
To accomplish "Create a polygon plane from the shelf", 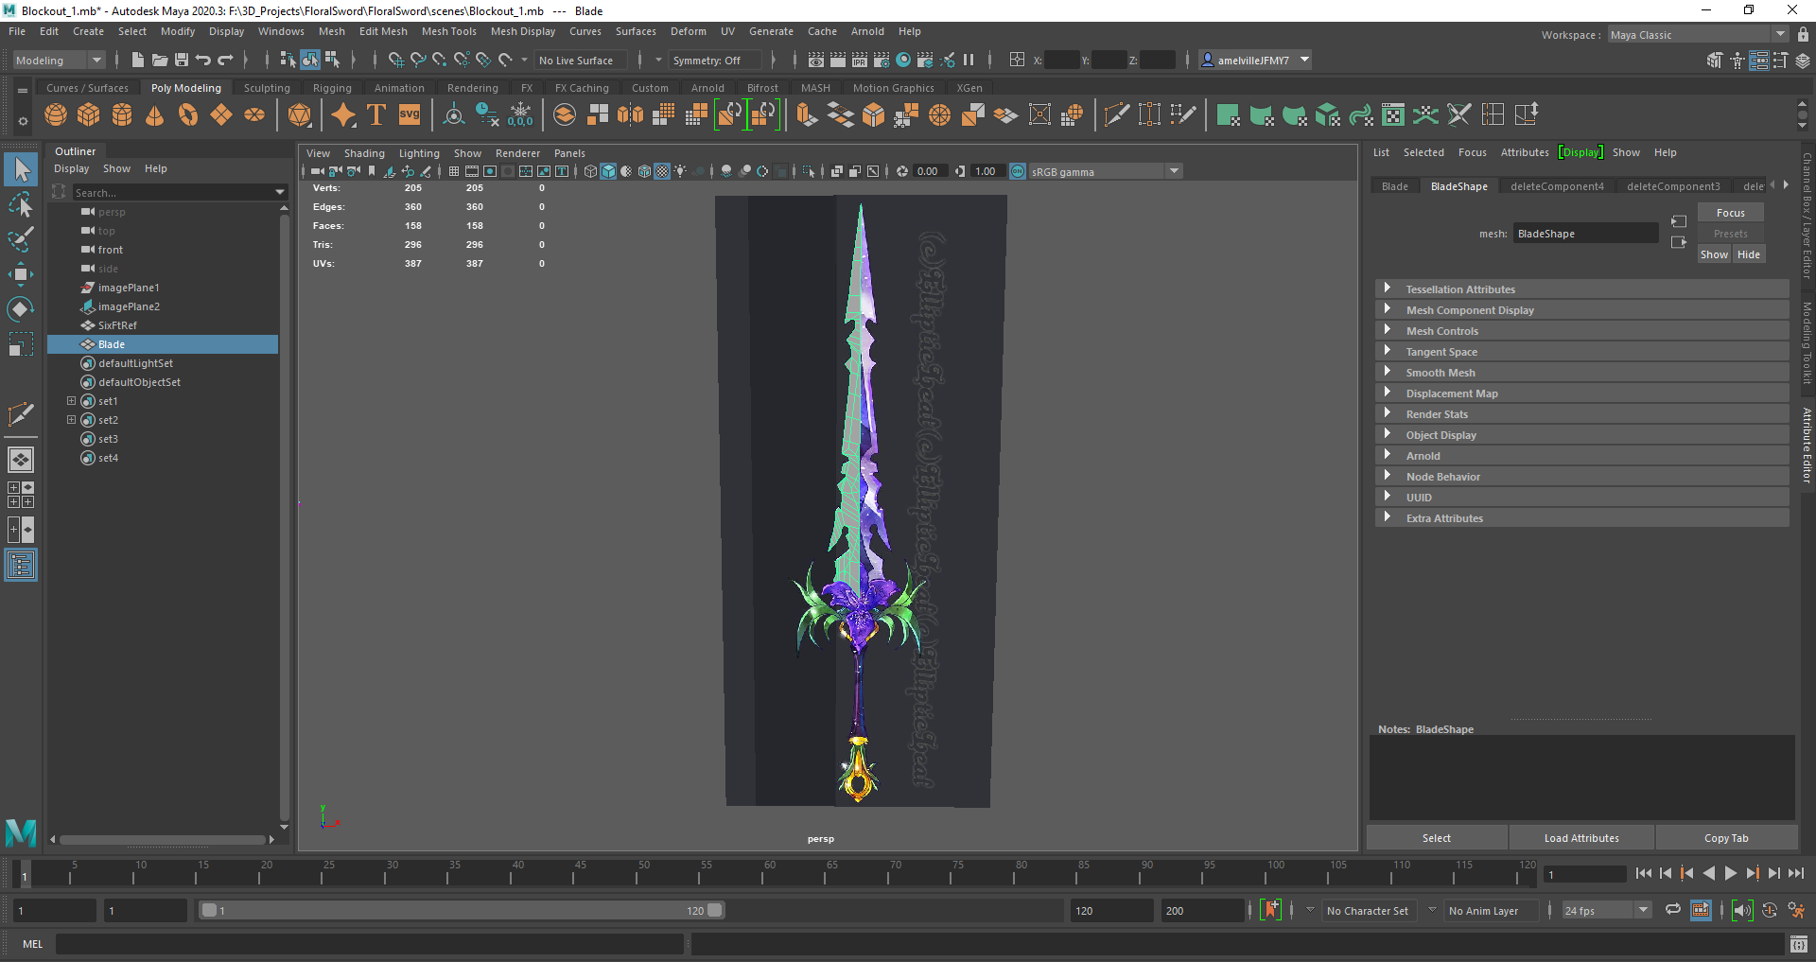I will click(x=221, y=115).
